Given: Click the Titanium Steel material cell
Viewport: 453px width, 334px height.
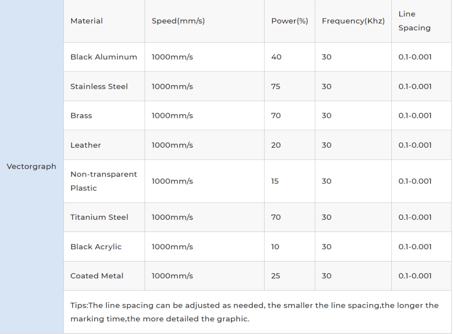Looking at the screenshot, I should pos(99,218).
